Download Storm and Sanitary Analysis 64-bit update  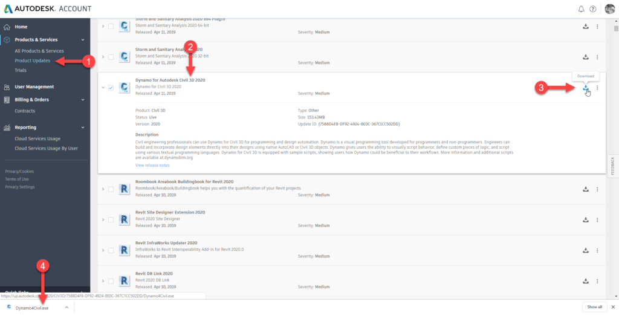pos(586,27)
